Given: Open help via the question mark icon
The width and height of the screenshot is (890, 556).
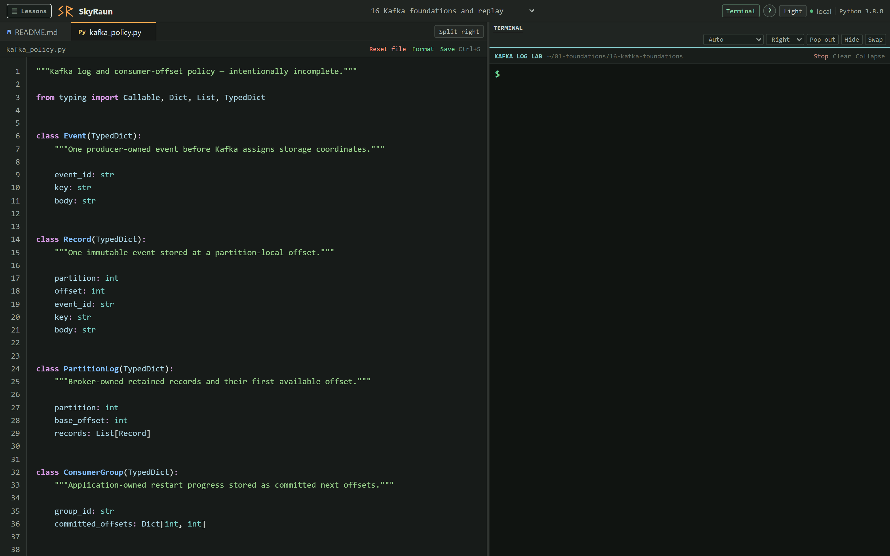Looking at the screenshot, I should pos(769,11).
